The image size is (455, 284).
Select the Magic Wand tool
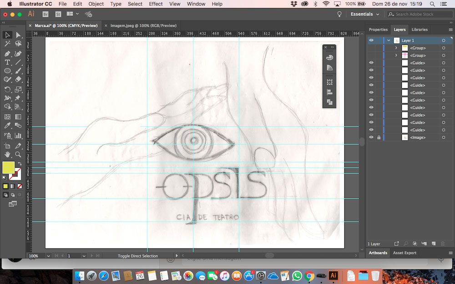pos(7,44)
